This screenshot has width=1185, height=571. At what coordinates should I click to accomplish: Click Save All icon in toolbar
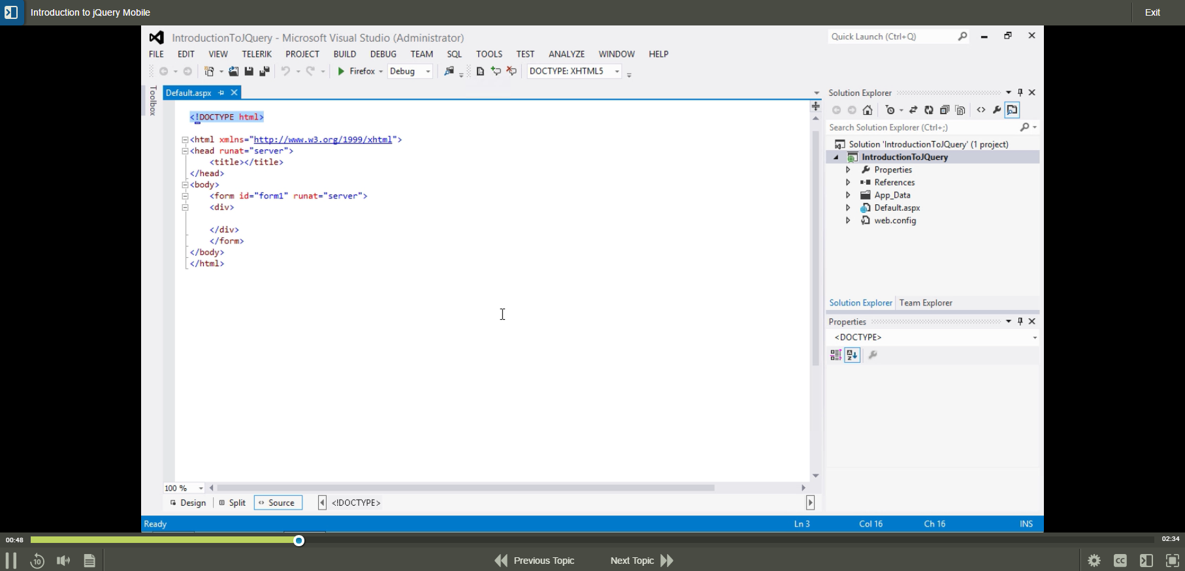point(265,71)
